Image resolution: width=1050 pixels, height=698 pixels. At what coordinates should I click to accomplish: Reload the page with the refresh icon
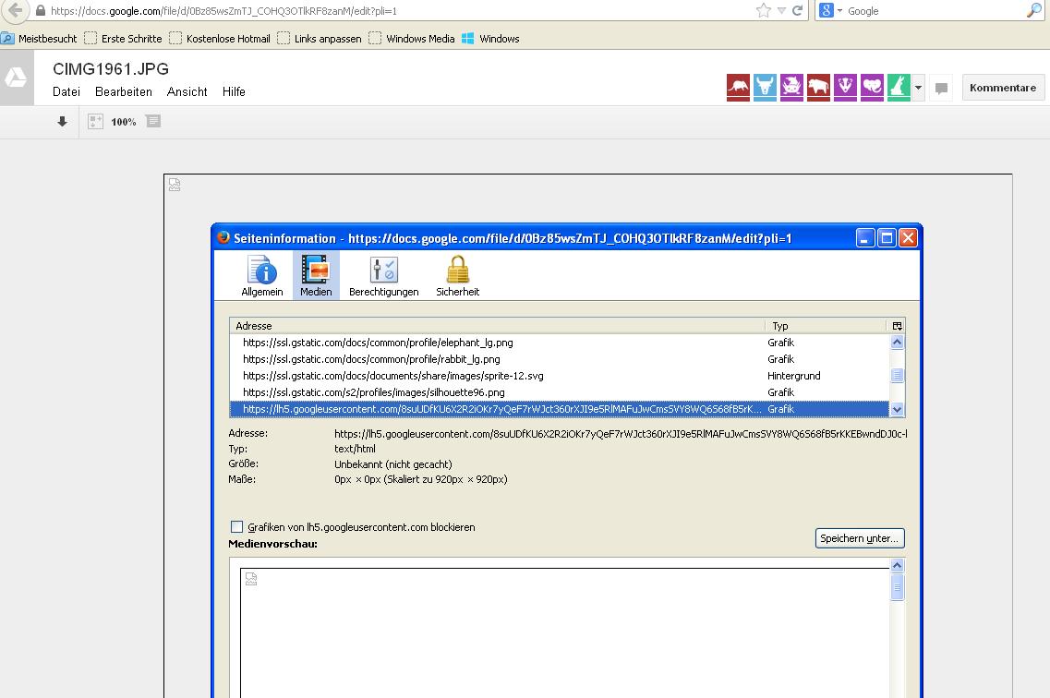coord(797,11)
